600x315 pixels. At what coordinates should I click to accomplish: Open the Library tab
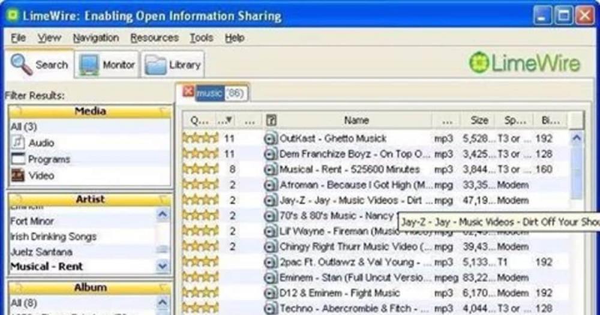tap(173, 65)
